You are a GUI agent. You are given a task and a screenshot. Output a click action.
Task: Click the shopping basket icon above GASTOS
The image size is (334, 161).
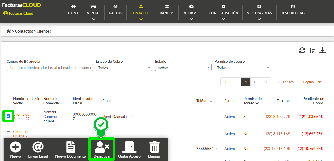point(115,6)
